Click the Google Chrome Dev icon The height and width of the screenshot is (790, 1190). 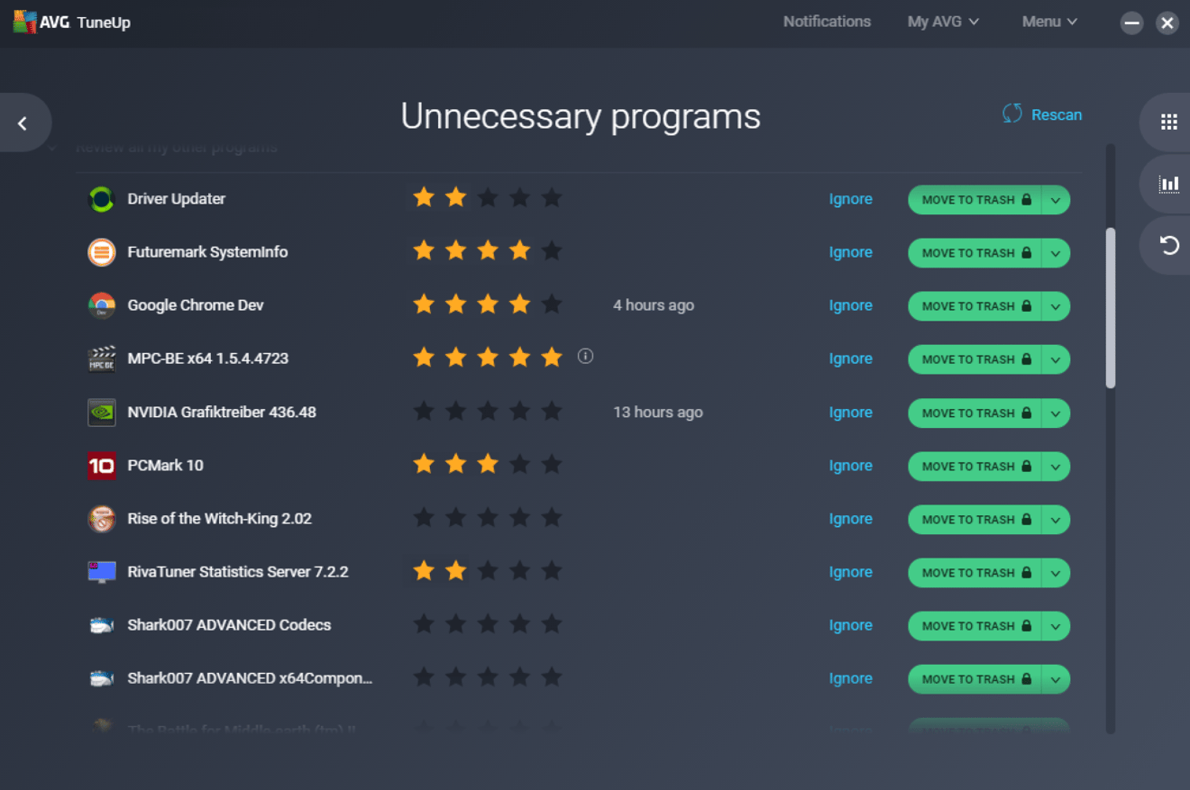coord(101,305)
